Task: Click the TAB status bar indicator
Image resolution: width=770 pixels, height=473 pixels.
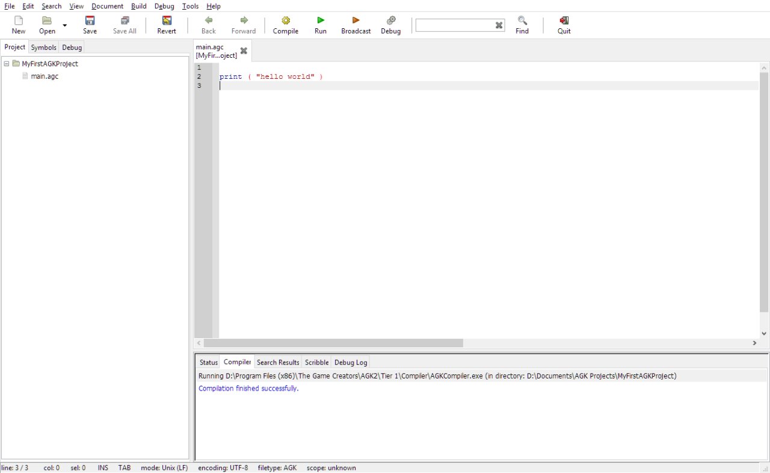Action: [125, 468]
